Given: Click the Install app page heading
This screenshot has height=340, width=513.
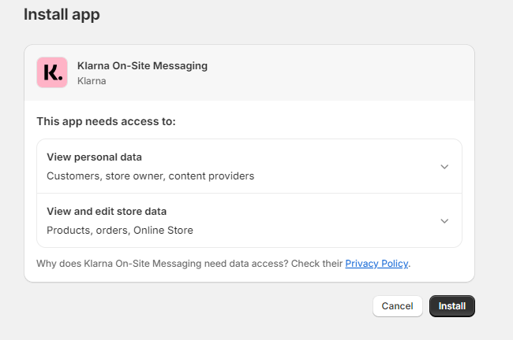Looking at the screenshot, I should tap(62, 14).
